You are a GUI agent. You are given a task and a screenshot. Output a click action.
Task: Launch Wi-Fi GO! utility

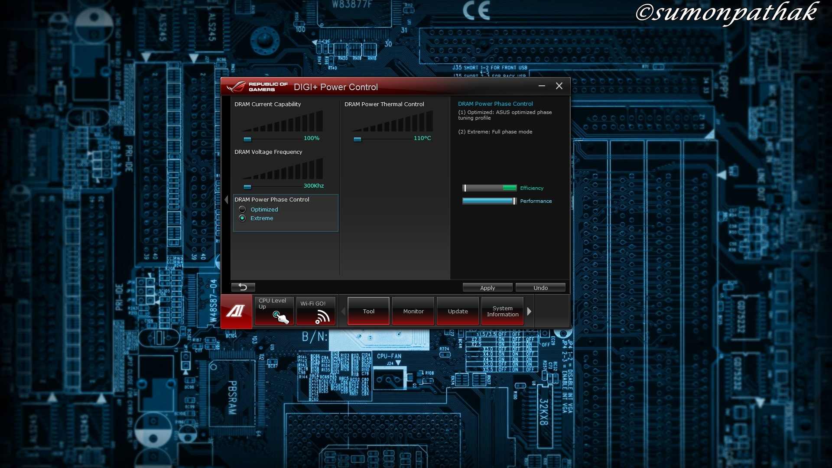coord(316,311)
